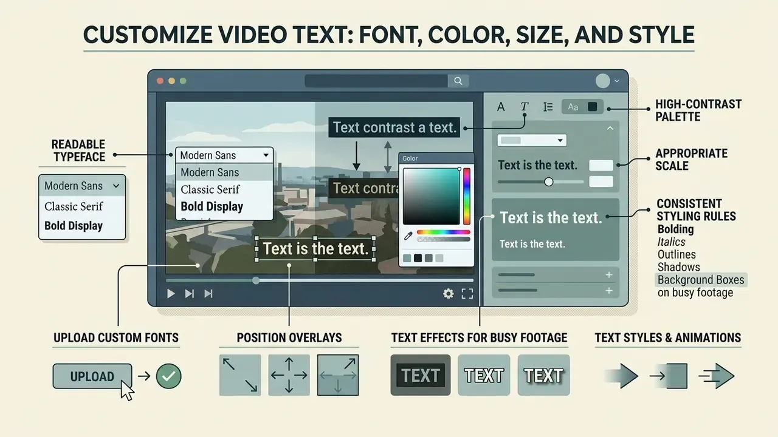The image size is (778, 437).
Task: Select the outlined TEXT effect in the middle
Action: pos(484,375)
